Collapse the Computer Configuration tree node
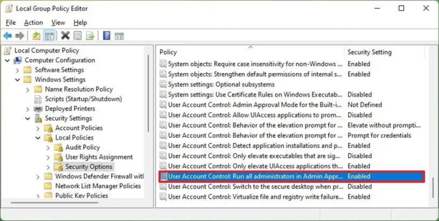Viewport: 439px width, 221px height. click(7, 60)
